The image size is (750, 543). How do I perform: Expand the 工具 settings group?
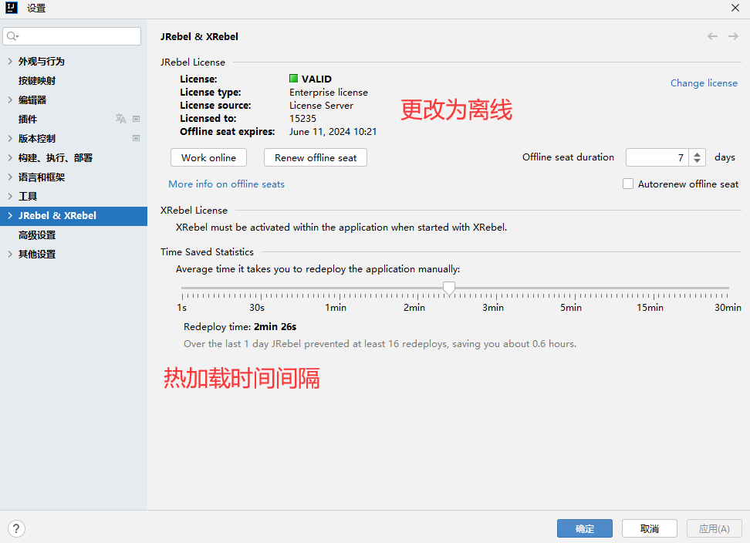[x=10, y=196]
